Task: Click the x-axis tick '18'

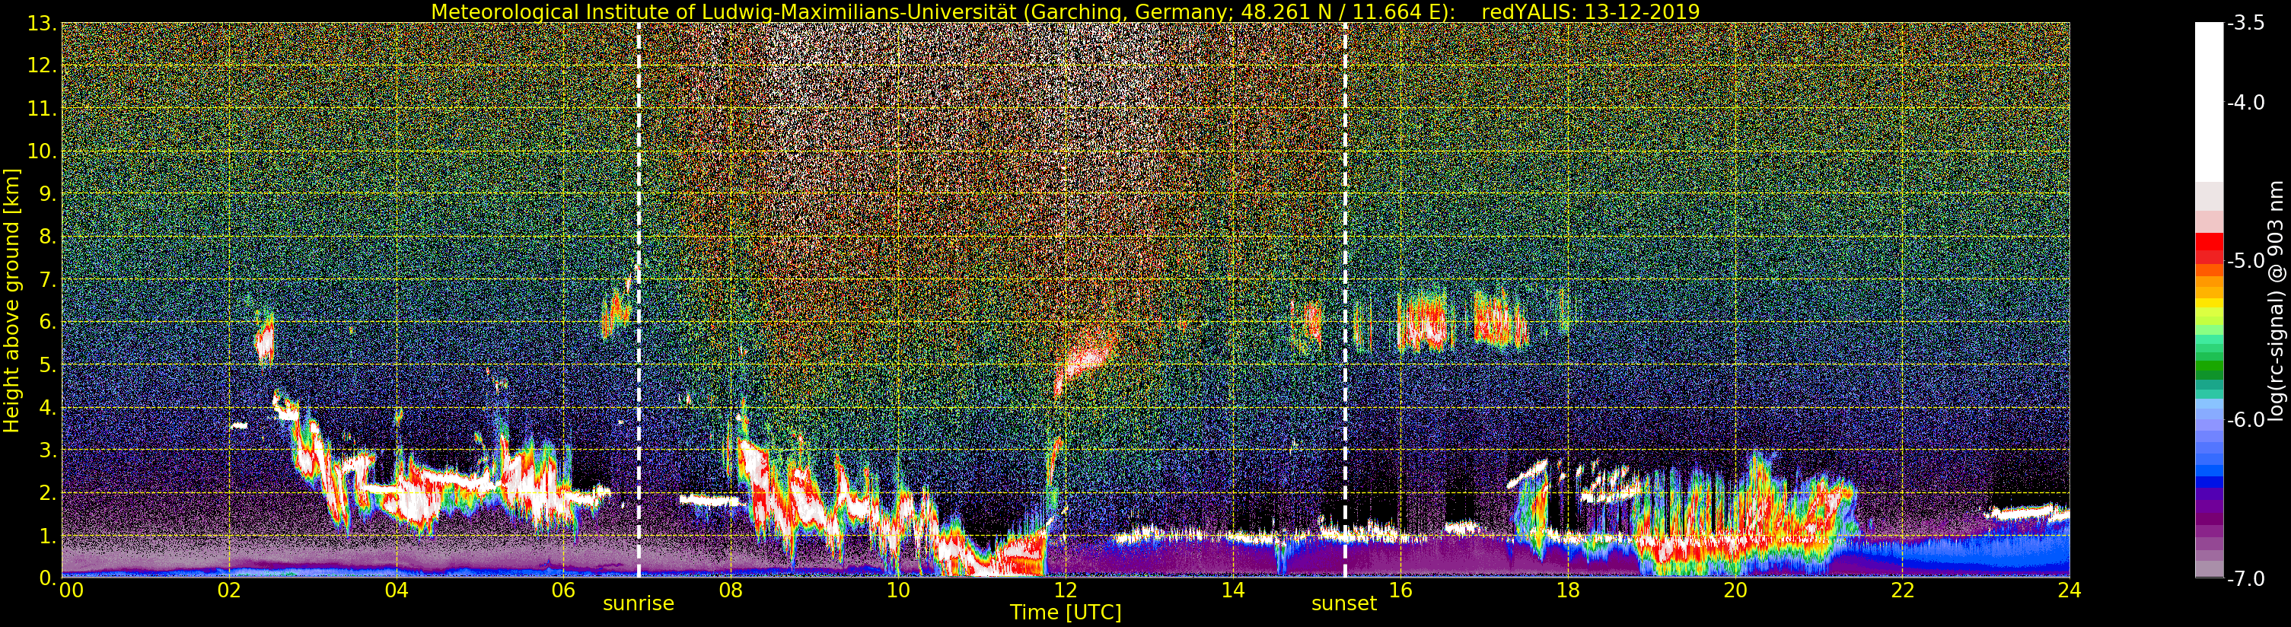Action: coord(1567,590)
